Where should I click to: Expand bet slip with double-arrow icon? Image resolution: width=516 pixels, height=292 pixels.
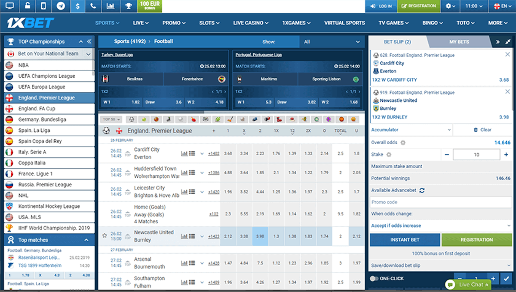[498, 42]
